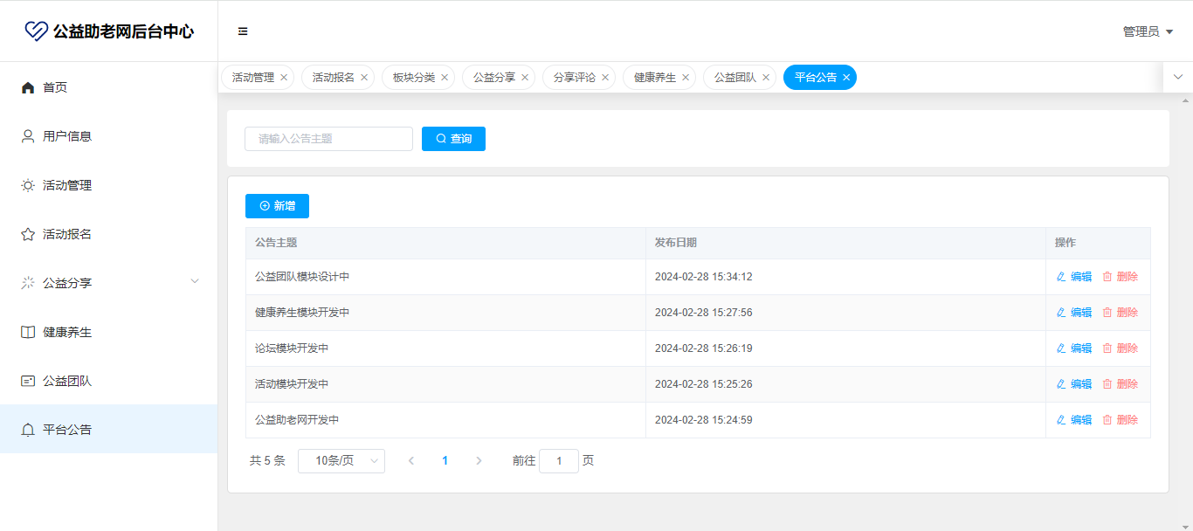This screenshot has width=1193, height=531.
Task: Expand the tab list chevron at far right
Action: click(1177, 77)
